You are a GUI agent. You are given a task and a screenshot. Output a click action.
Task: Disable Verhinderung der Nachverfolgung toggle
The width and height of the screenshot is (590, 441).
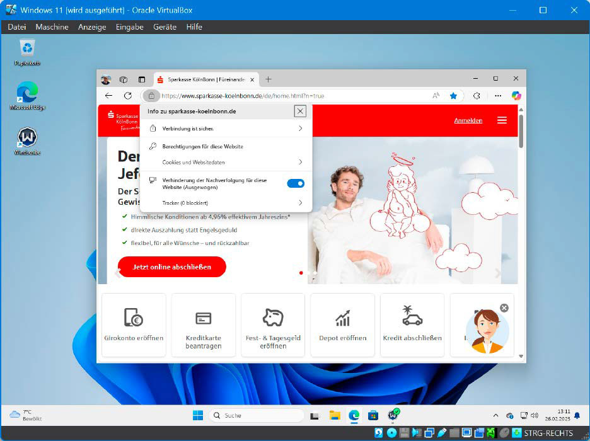coord(296,183)
